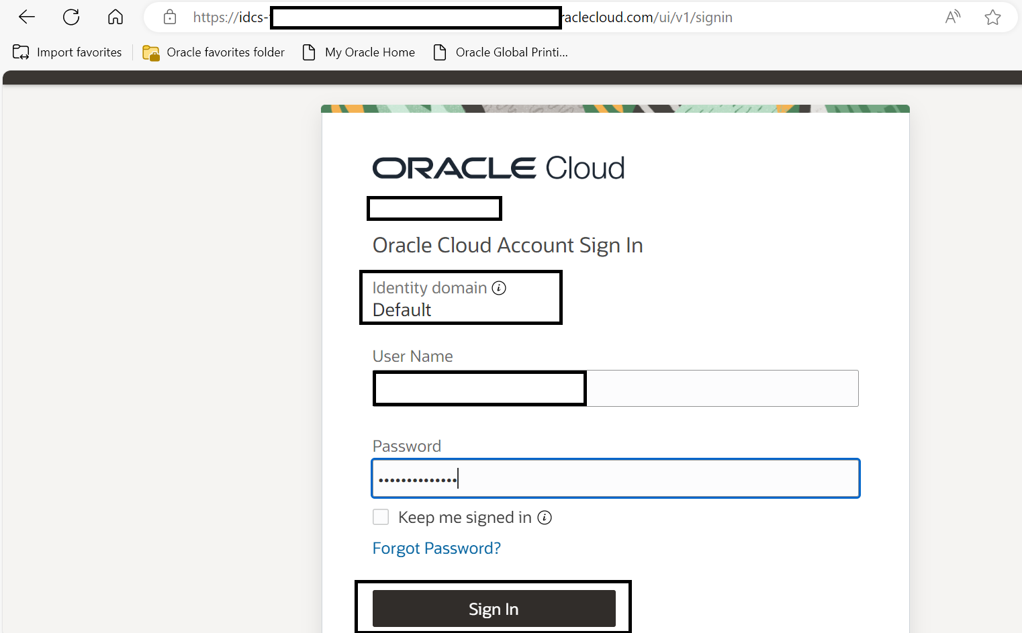Focus the Password input field
Viewport: 1022px width, 633px height.
coord(616,479)
